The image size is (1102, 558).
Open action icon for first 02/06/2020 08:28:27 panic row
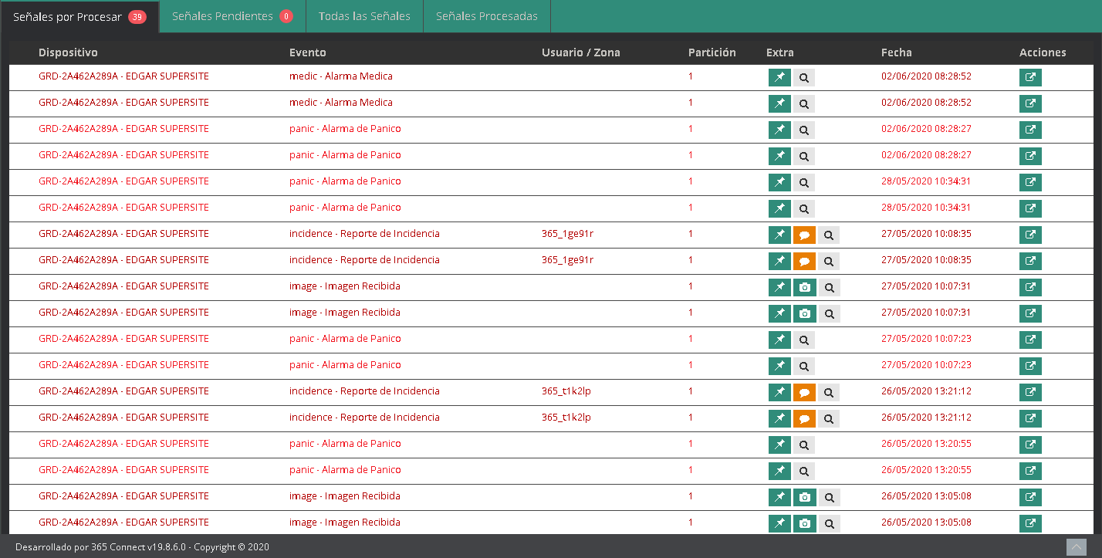(1029, 130)
